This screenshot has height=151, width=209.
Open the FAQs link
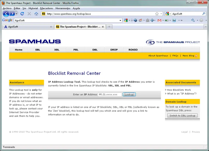coord(175,56)
